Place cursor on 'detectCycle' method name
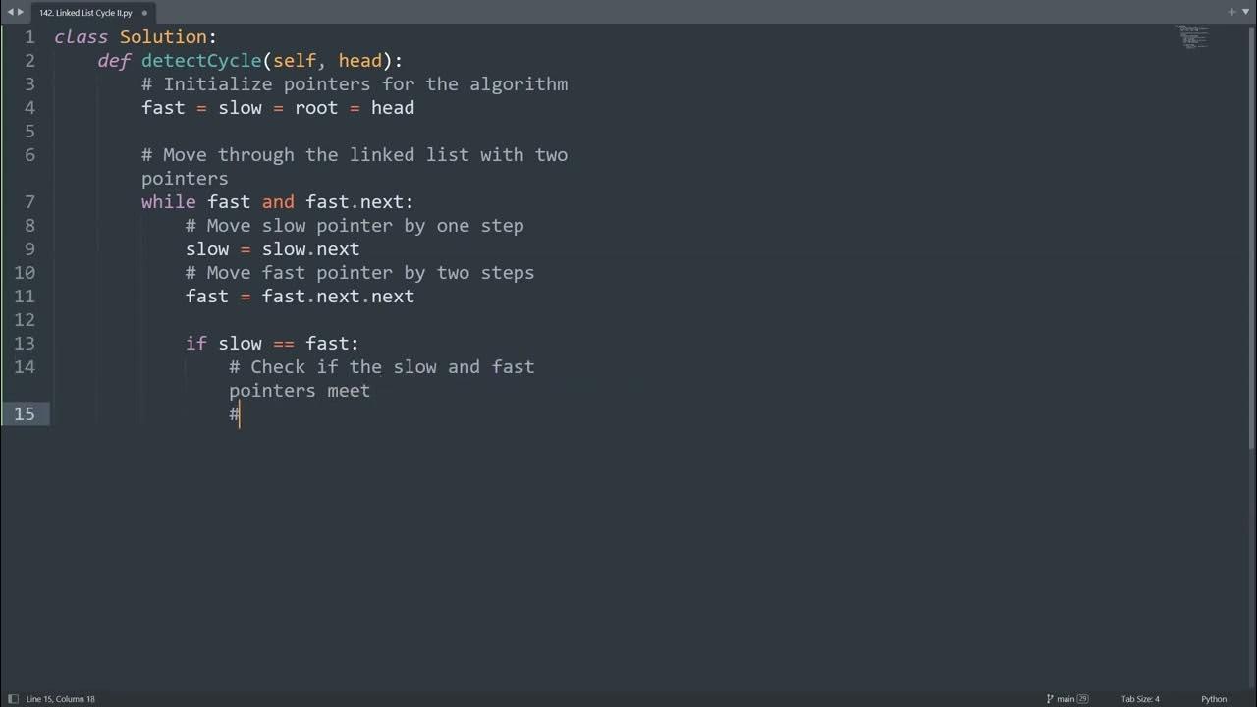 coord(201,61)
